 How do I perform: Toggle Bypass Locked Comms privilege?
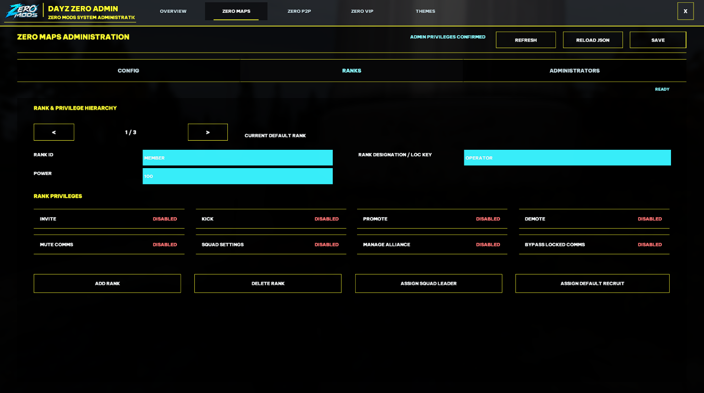click(594, 245)
